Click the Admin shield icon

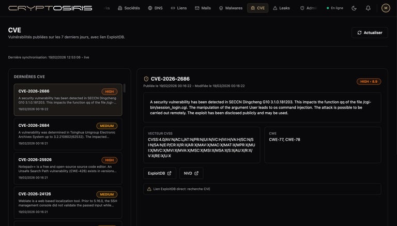tap(302, 8)
